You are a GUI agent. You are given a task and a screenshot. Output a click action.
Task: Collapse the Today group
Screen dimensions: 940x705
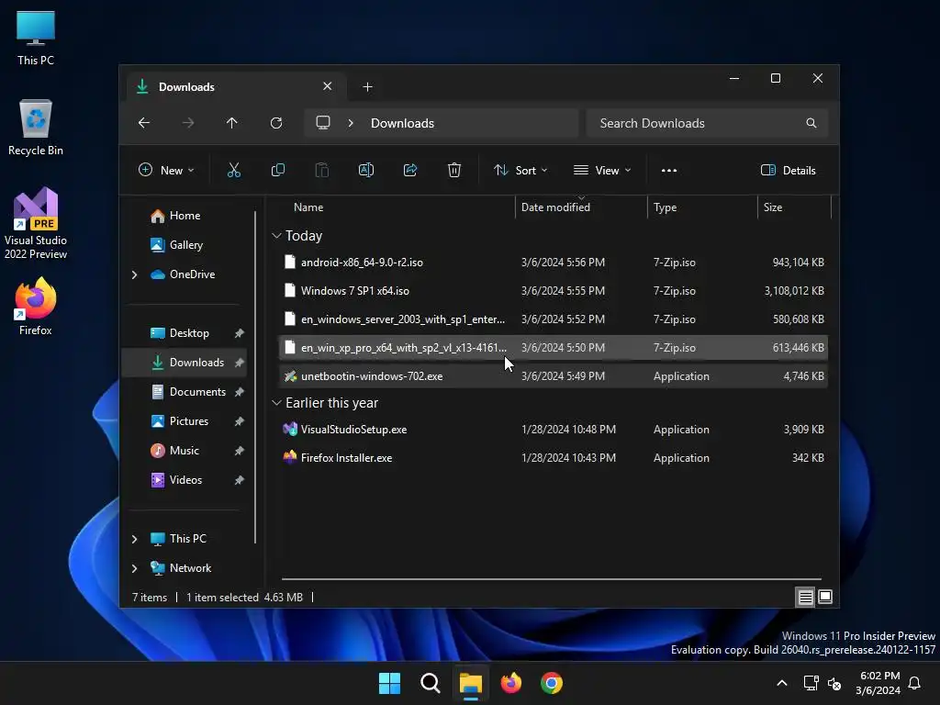pos(276,236)
